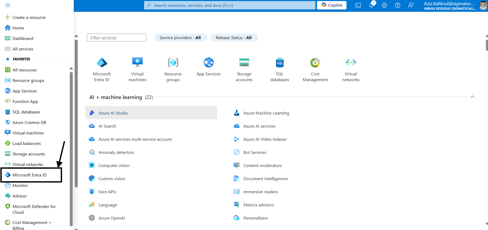This screenshot has width=488, height=230.
Task: Click the Filter services input box
Action: point(116,38)
